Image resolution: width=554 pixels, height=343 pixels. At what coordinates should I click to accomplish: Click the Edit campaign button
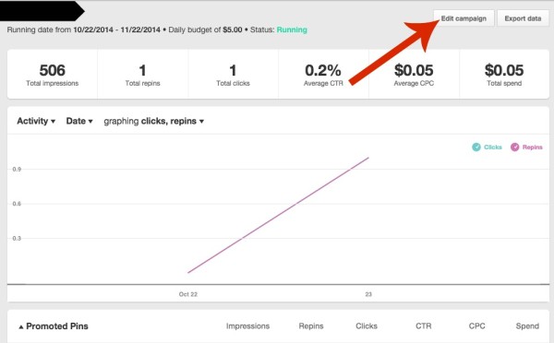pyautogui.click(x=464, y=18)
